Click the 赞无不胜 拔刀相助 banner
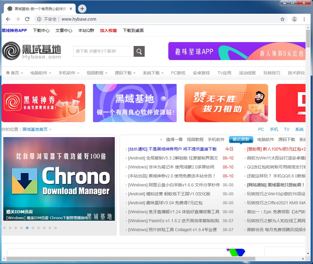Image resolution: width=313 pixels, height=264 pixels. tap(226, 103)
